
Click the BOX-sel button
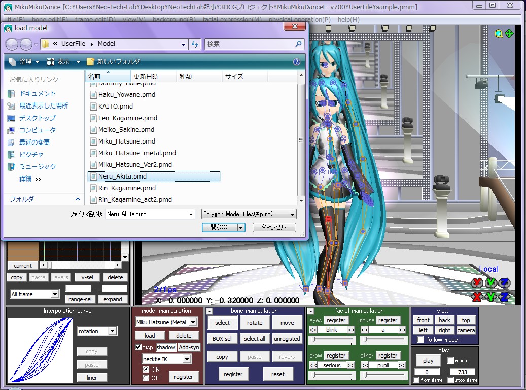[222, 339]
